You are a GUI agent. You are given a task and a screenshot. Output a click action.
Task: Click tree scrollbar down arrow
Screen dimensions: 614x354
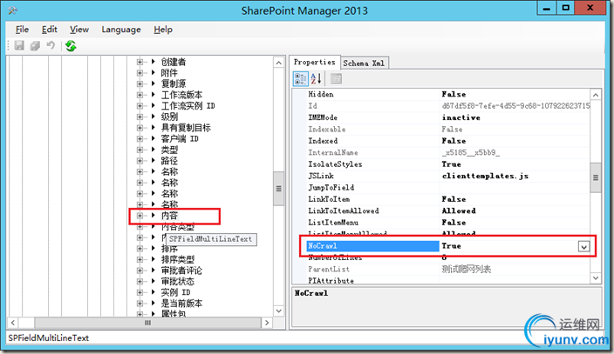[x=278, y=311]
